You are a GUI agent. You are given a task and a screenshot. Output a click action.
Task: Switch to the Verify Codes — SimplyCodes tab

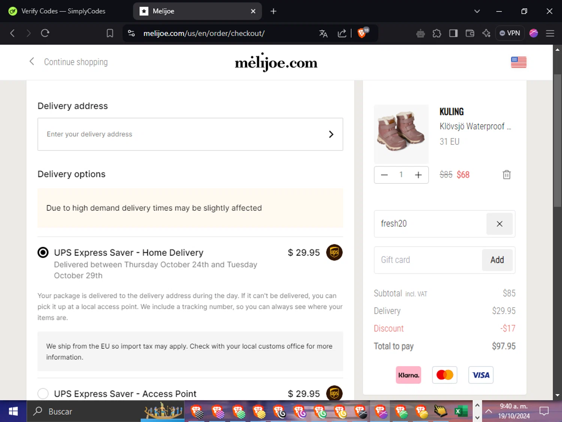(64, 11)
